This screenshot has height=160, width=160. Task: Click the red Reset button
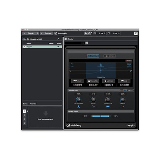click(x=129, y=61)
